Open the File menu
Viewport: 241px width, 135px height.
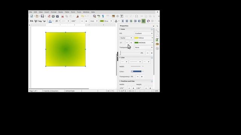coord(31,12)
